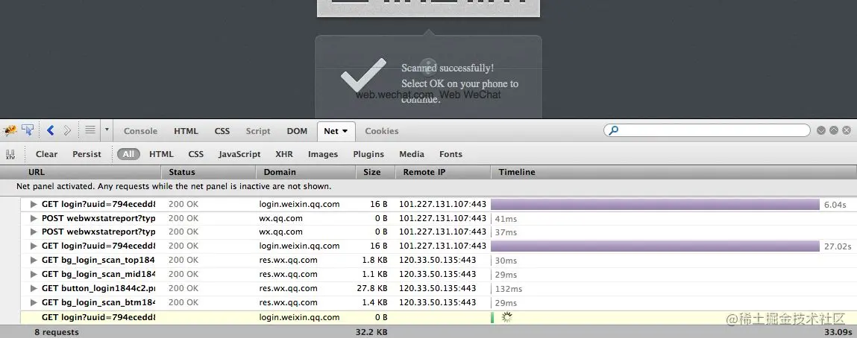Toggle the Persist option
The image size is (857, 338).
pyautogui.click(x=87, y=154)
